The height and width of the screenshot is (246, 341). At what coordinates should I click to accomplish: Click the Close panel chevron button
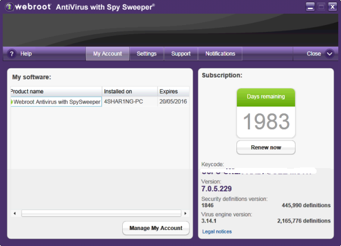pyautogui.click(x=330, y=54)
